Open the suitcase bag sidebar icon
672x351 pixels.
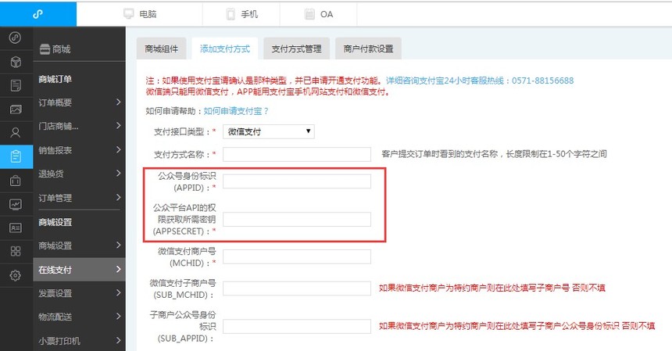point(16,181)
